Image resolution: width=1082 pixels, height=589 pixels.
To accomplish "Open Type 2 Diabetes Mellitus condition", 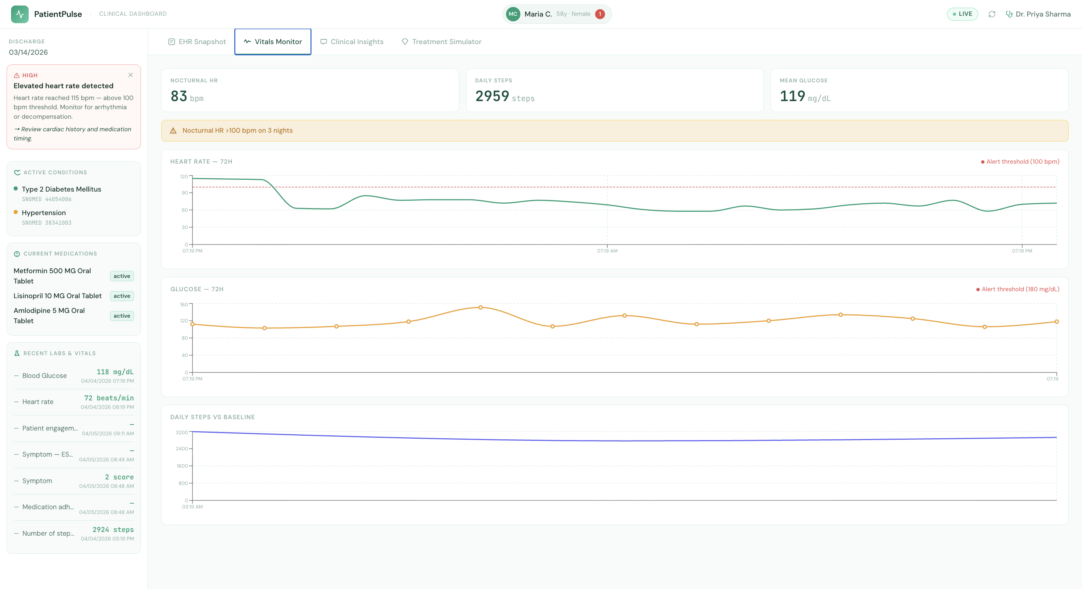I will (61, 189).
